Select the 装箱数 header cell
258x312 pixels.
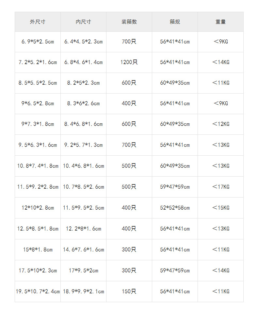click(x=129, y=22)
